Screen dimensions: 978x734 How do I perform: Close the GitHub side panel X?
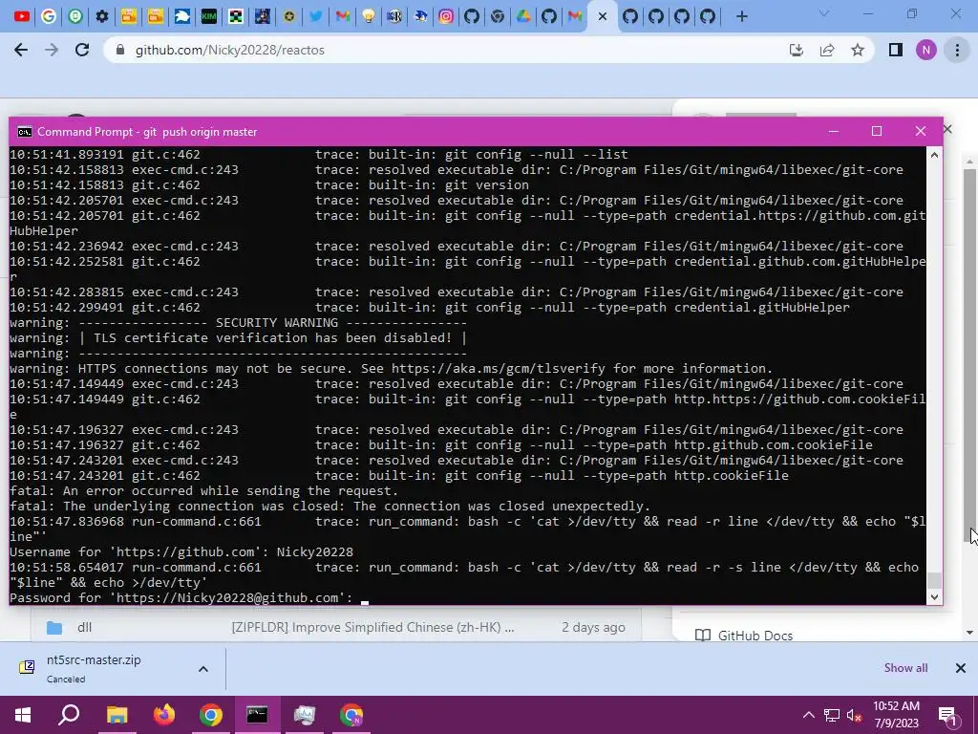point(948,129)
